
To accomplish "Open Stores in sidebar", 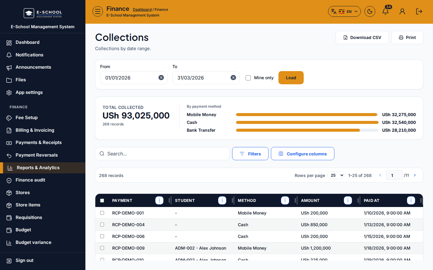I will point(43,193).
